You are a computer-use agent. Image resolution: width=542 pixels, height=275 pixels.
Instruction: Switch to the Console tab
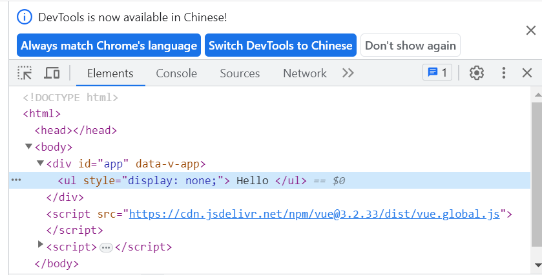pos(176,73)
